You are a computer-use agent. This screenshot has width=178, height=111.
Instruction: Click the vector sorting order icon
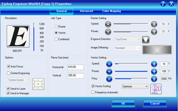(x=156, y=89)
